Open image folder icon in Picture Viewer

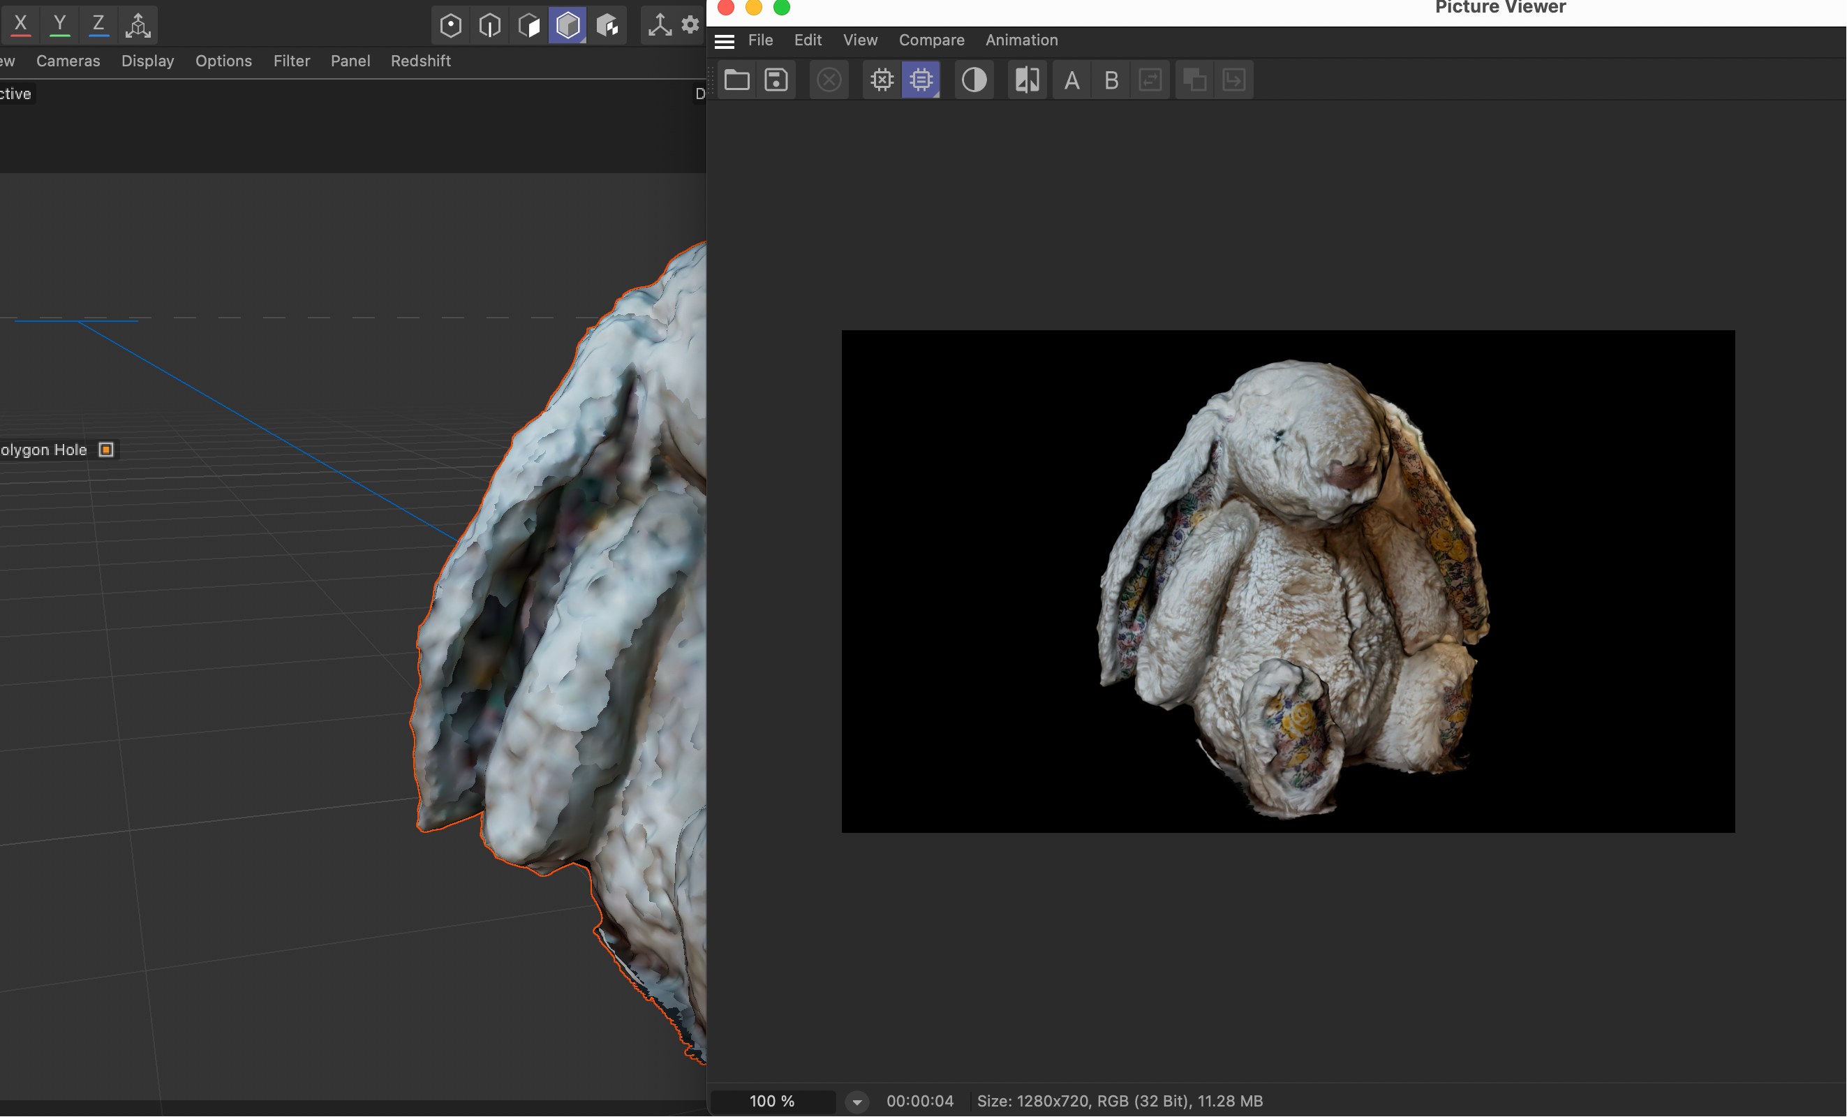click(737, 80)
